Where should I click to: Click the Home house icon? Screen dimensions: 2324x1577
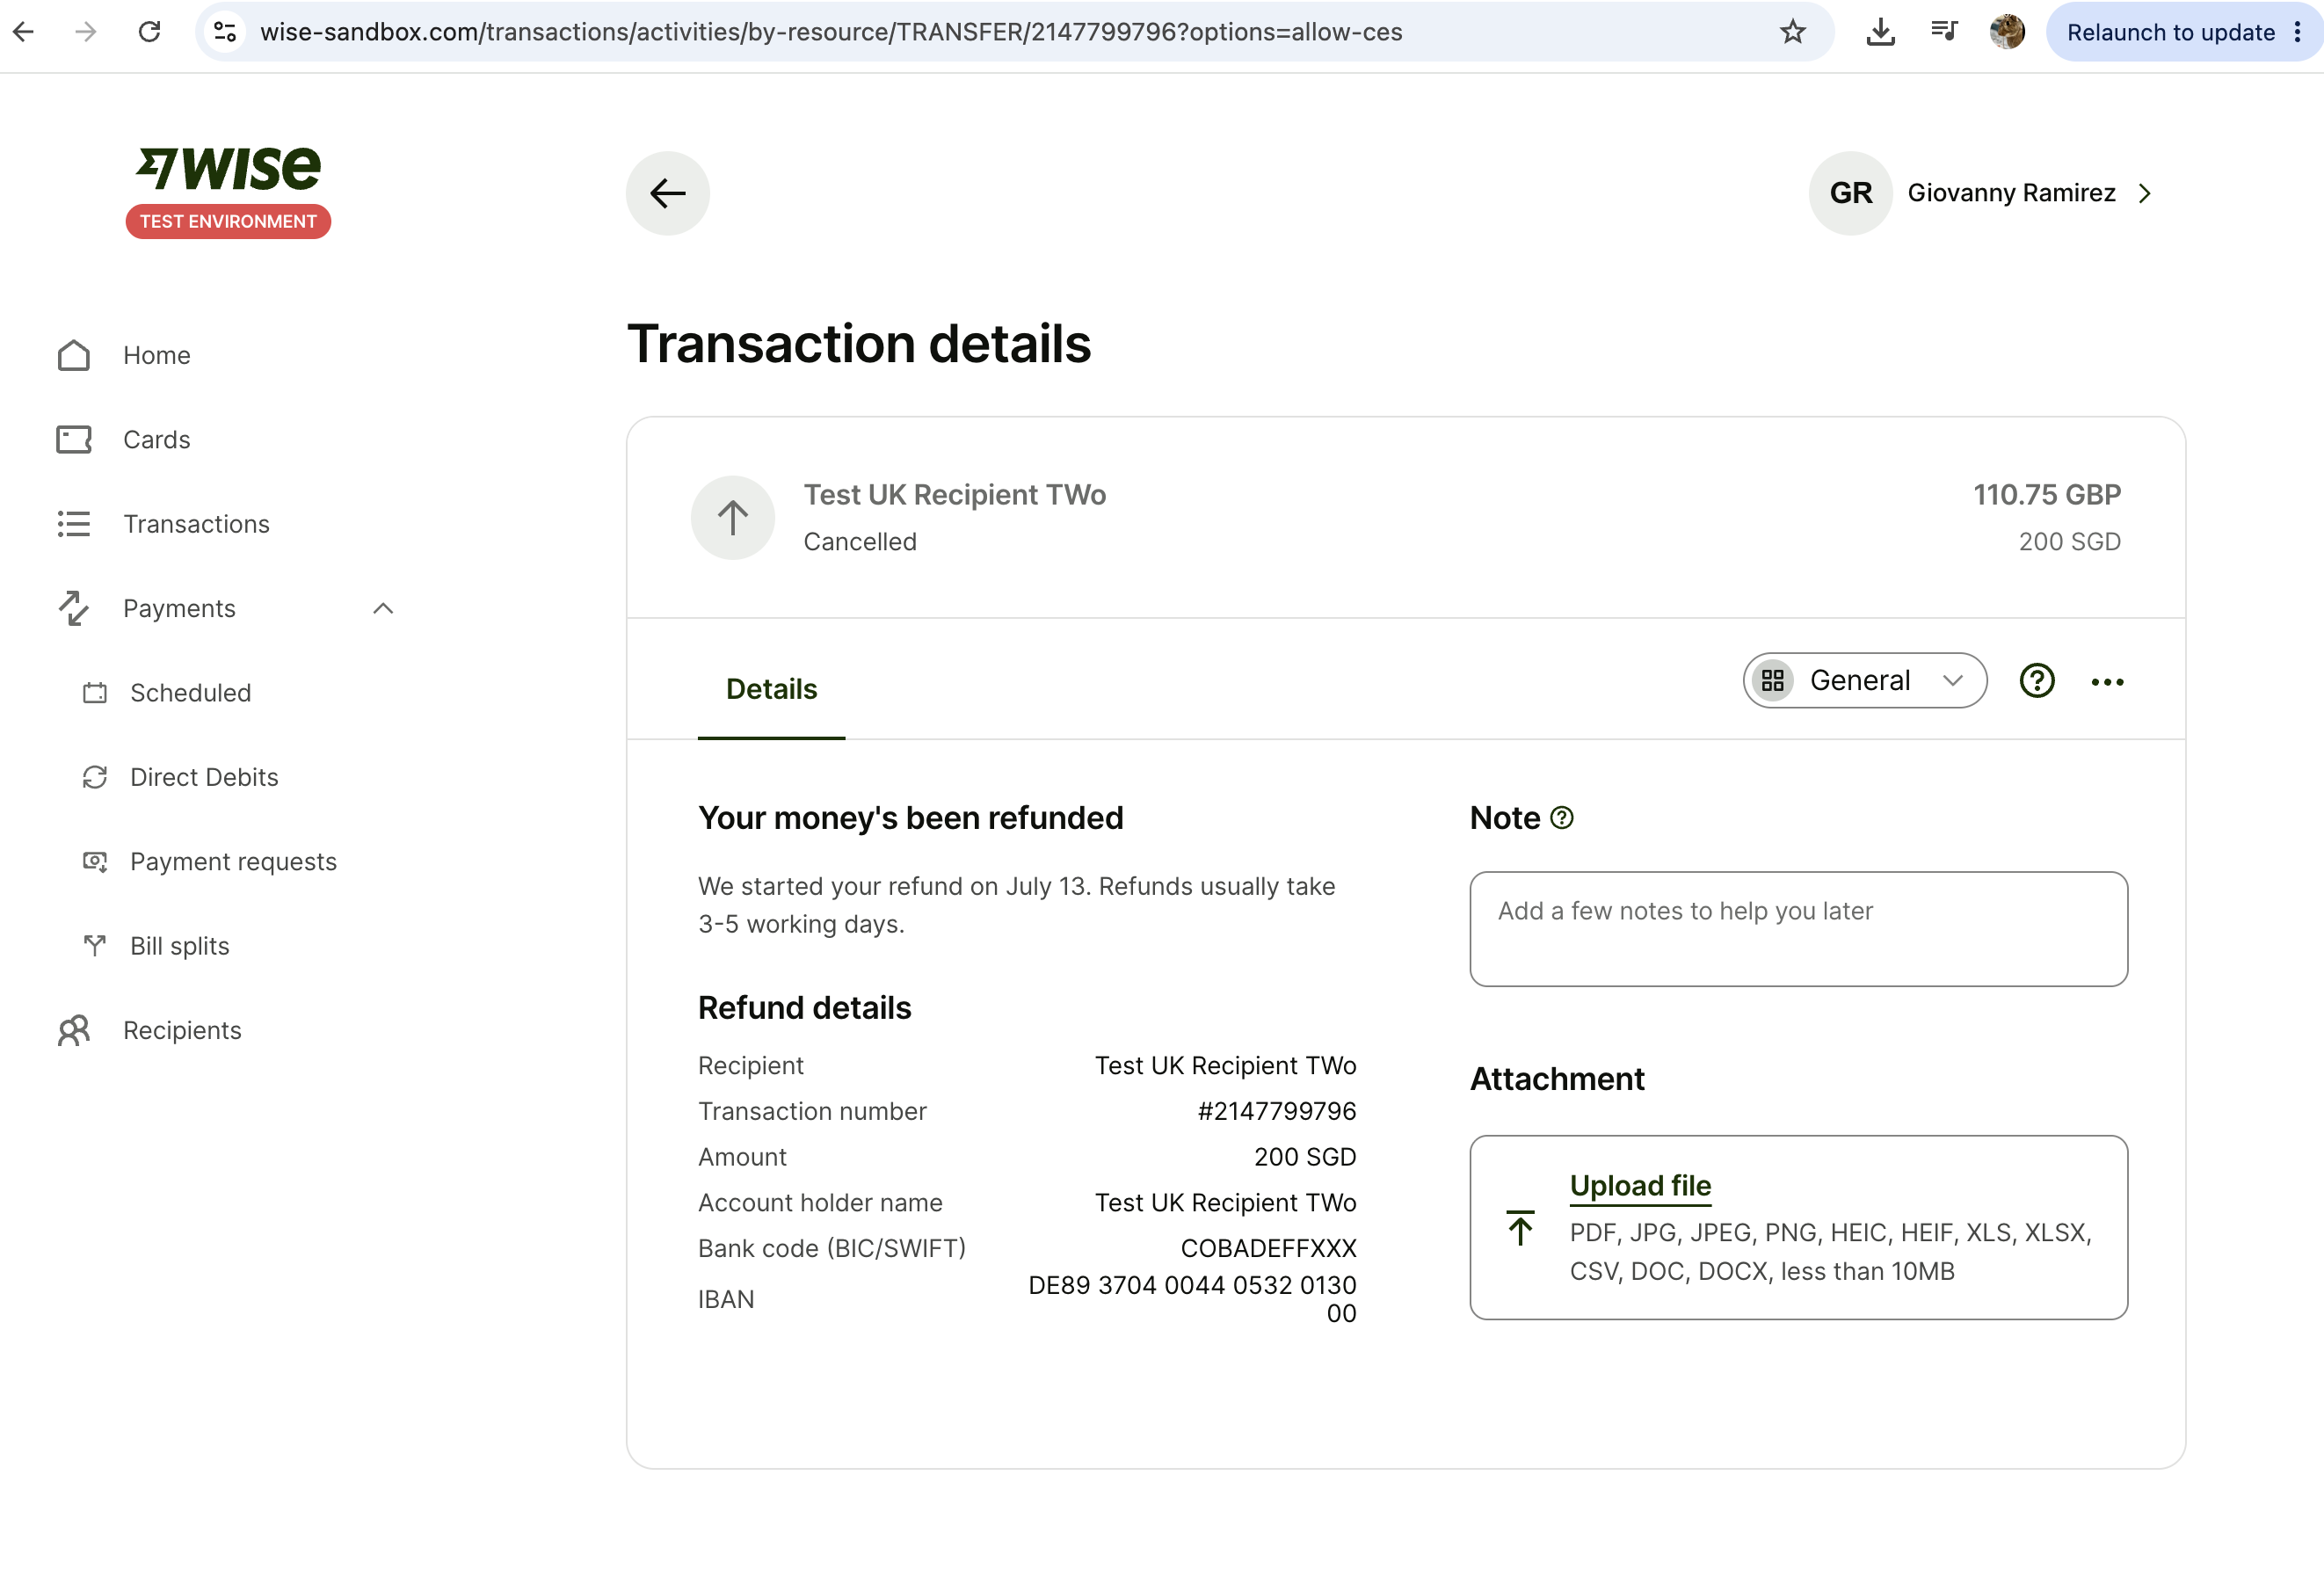tap(74, 355)
